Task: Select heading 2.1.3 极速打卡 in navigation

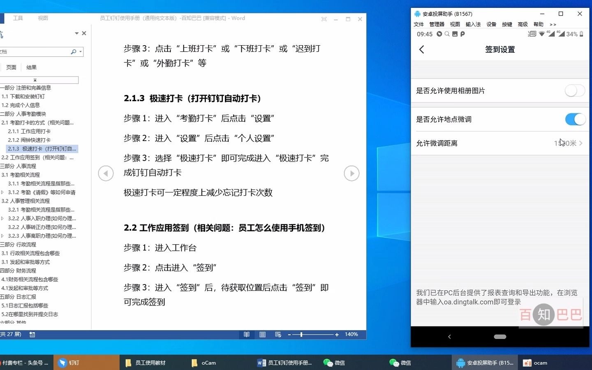Action: point(42,149)
